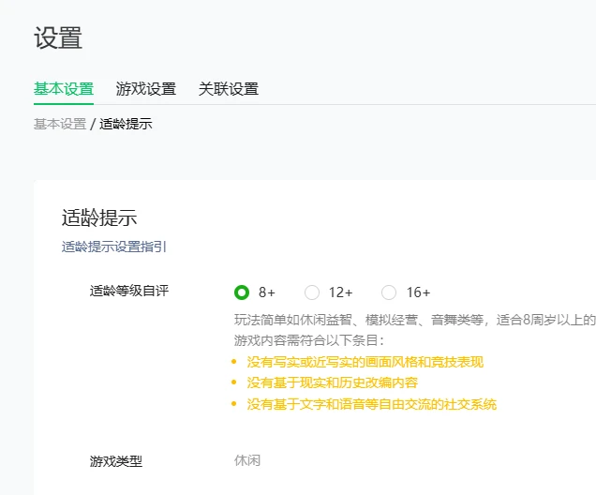Click 适龄提示 in the breadcrumb path
Image resolution: width=596 pixels, height=495 pixels.
click(x=126, y=124)
